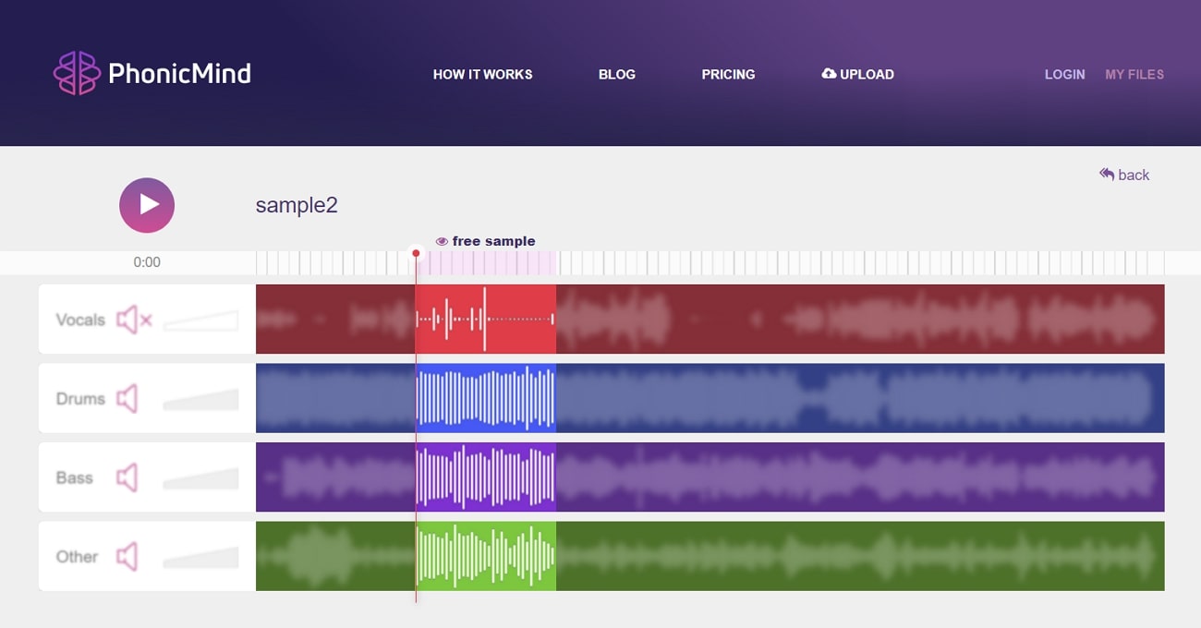Mute the Drums track
Viewport: 1201px width, 628px height.
tap(127, 399)
